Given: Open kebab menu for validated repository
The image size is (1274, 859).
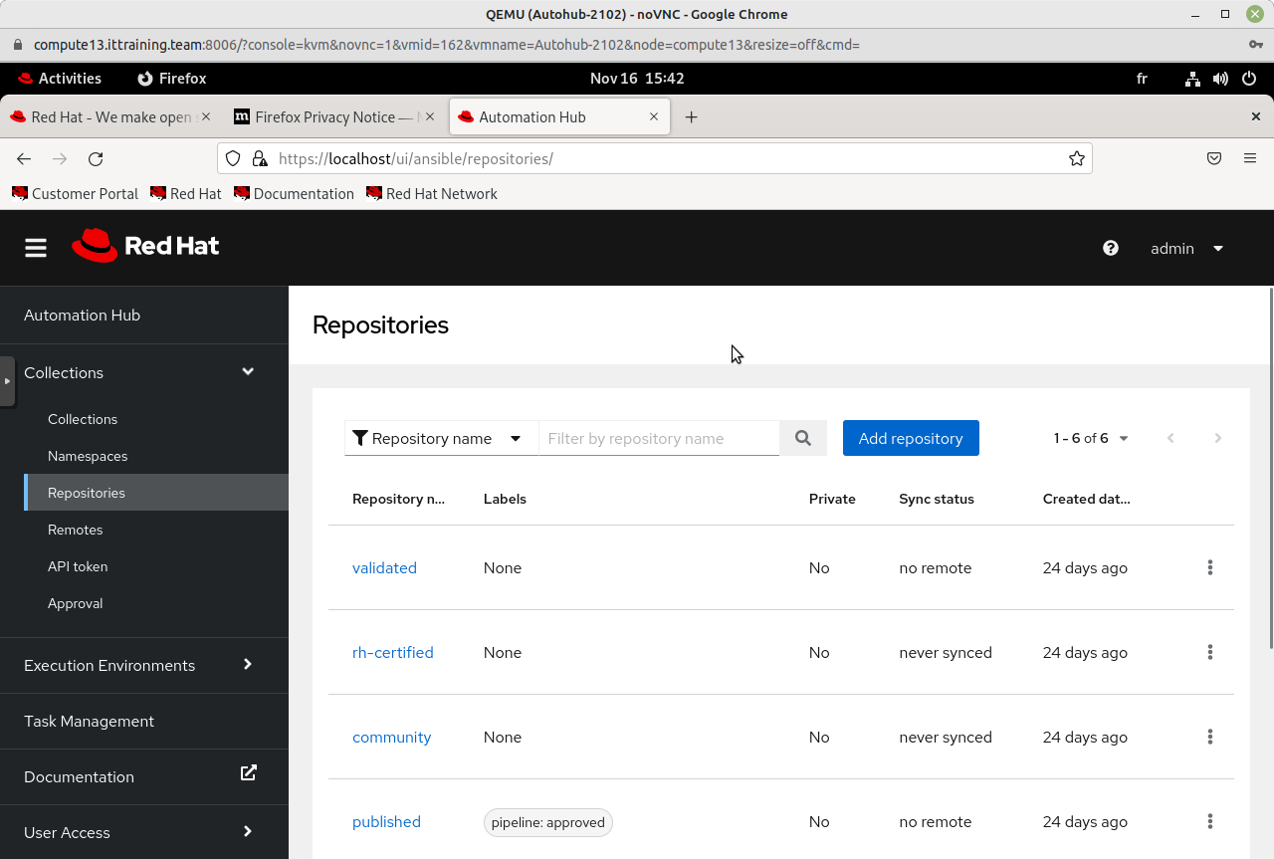Looking at the screenshot, I should [x=1210, y=567].
